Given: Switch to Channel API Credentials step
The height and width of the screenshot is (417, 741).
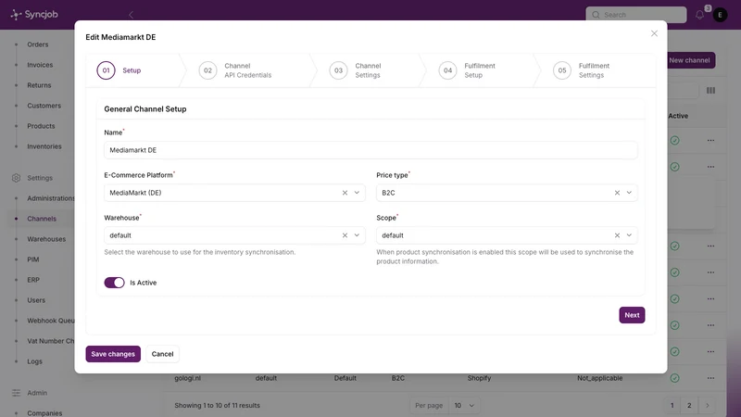Looking at the screenshot, I should point(247,70).
